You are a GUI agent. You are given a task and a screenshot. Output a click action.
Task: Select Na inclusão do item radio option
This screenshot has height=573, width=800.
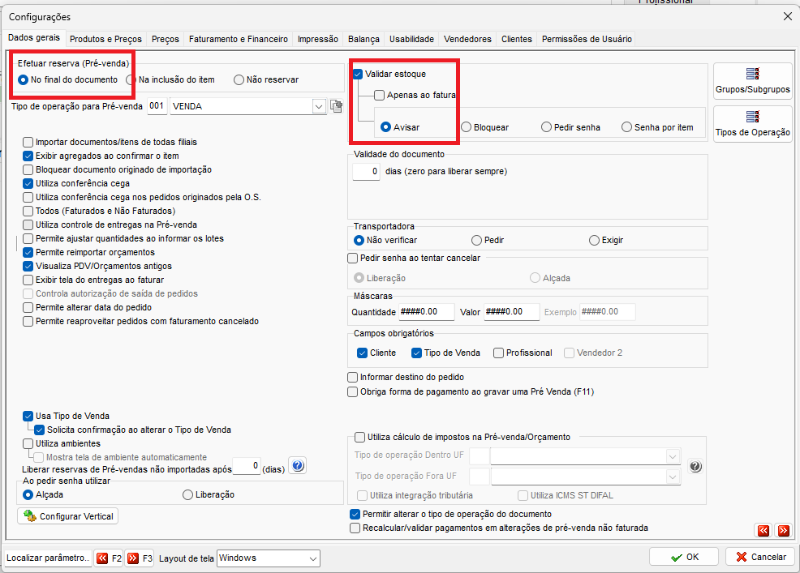point(131,80)
